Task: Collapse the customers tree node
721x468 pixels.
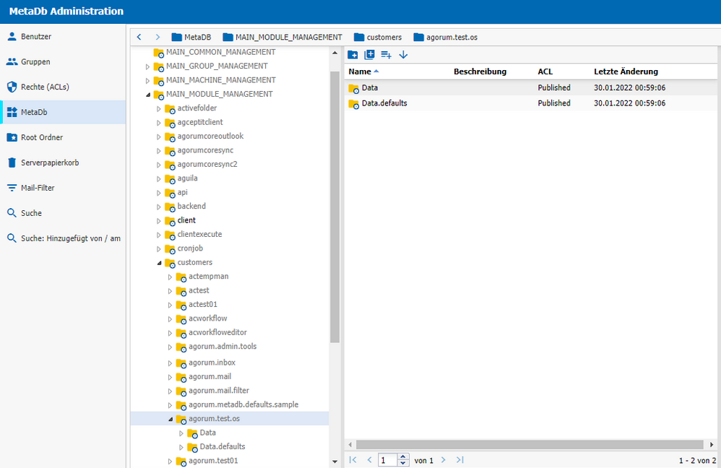Action: 159,263
